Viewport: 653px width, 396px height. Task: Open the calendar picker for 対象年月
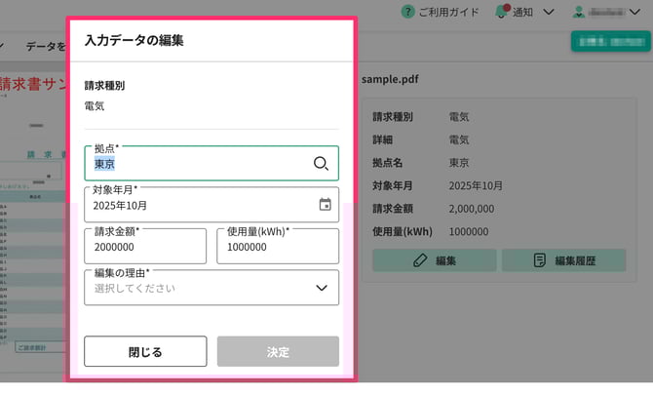pyautogui.click(x=325, y=205)
